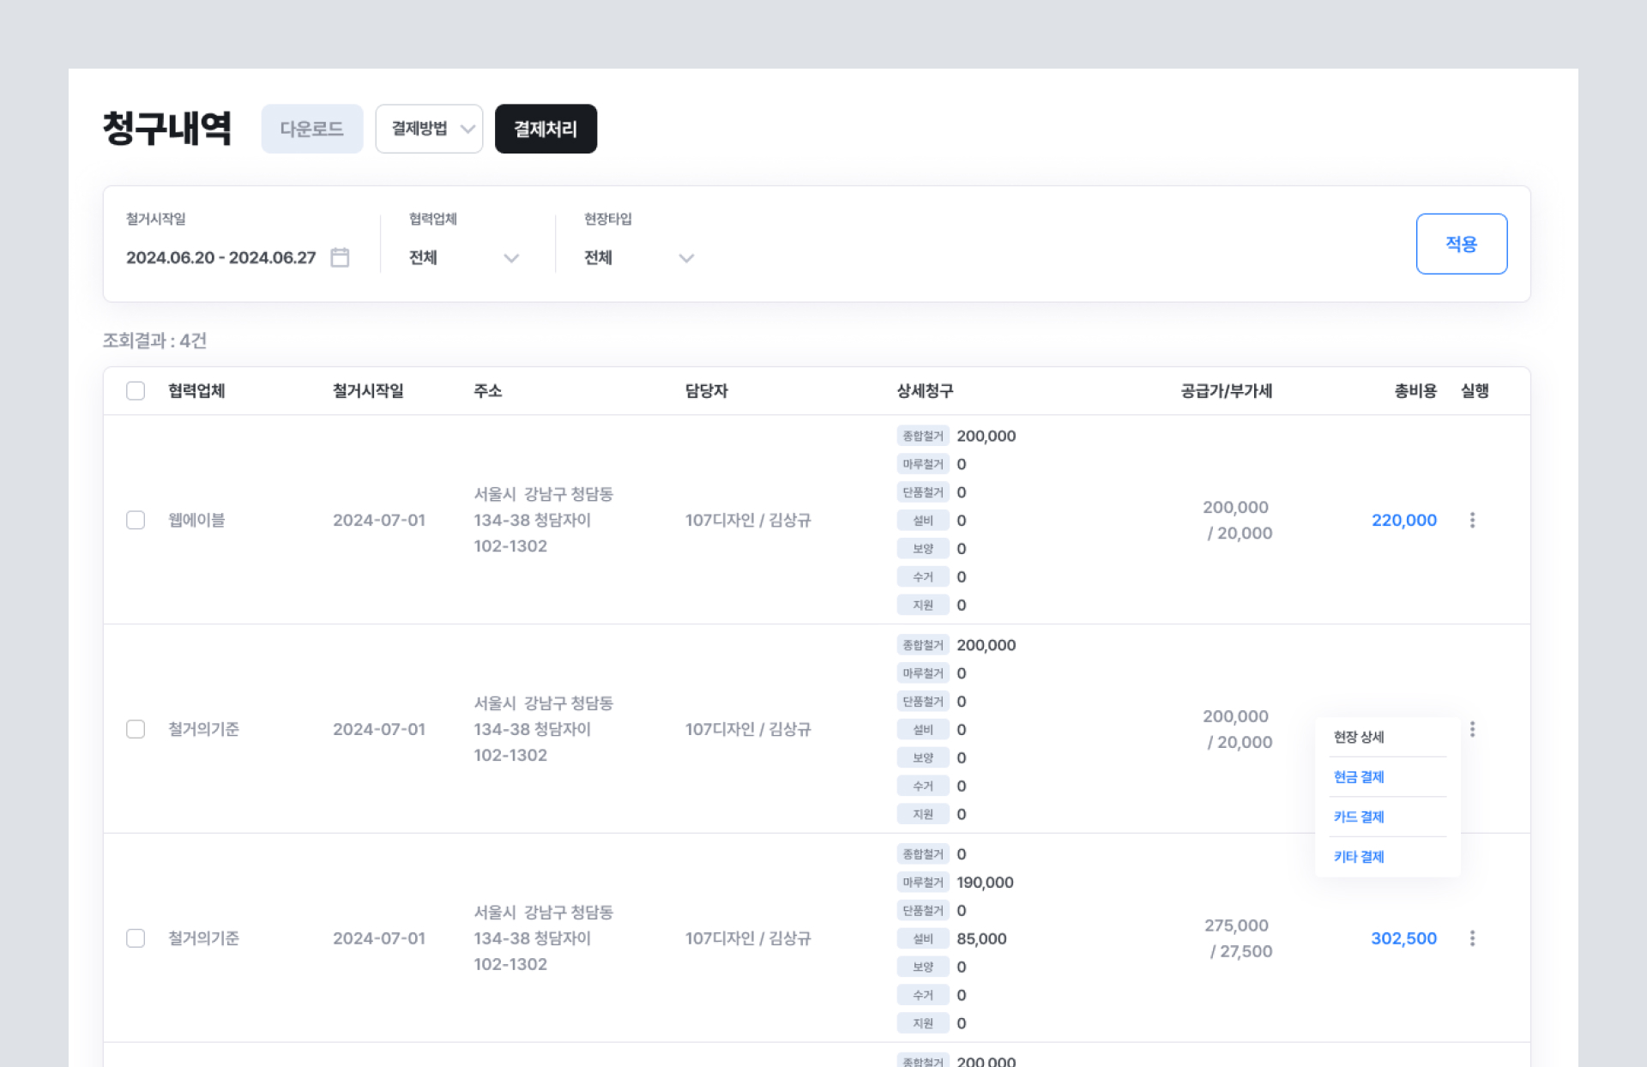The image size is (1647, 1067).
Task: Toggle select-all checkbox in table header
Action: [x=136, y=391]
